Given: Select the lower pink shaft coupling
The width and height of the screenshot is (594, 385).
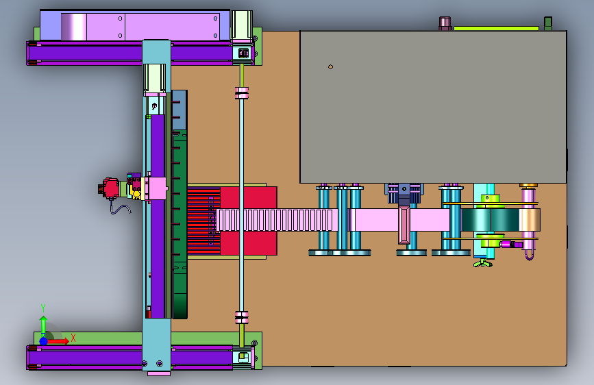Looking at the screenshot, I should pyautogui.click(x=241, y=317).
